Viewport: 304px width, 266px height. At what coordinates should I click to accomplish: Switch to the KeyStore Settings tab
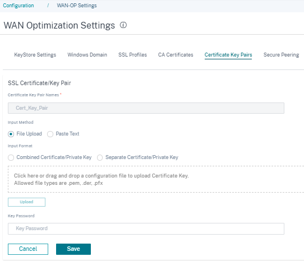[x=35, y=55]
